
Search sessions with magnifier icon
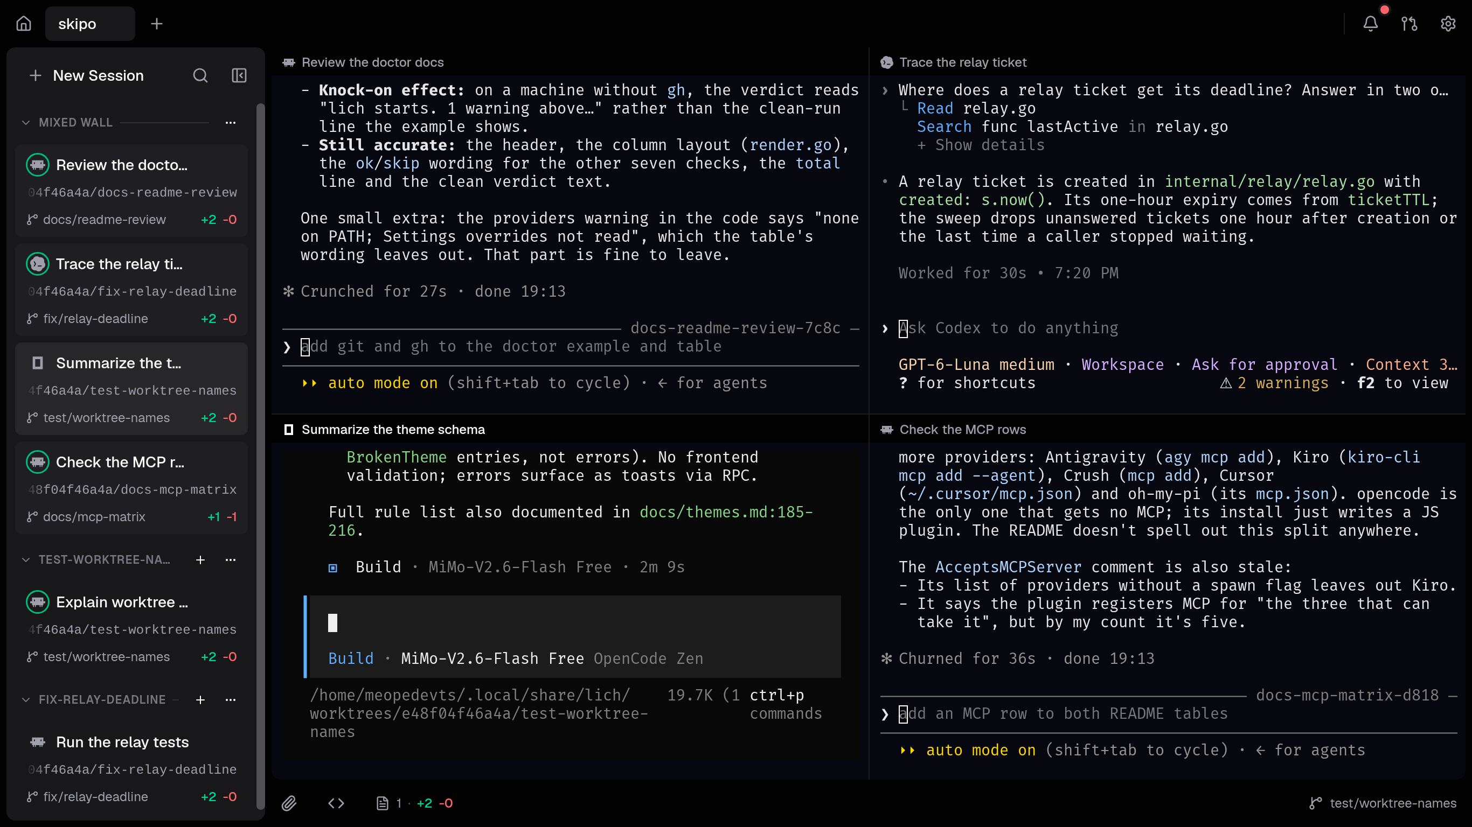pos(200,75)
